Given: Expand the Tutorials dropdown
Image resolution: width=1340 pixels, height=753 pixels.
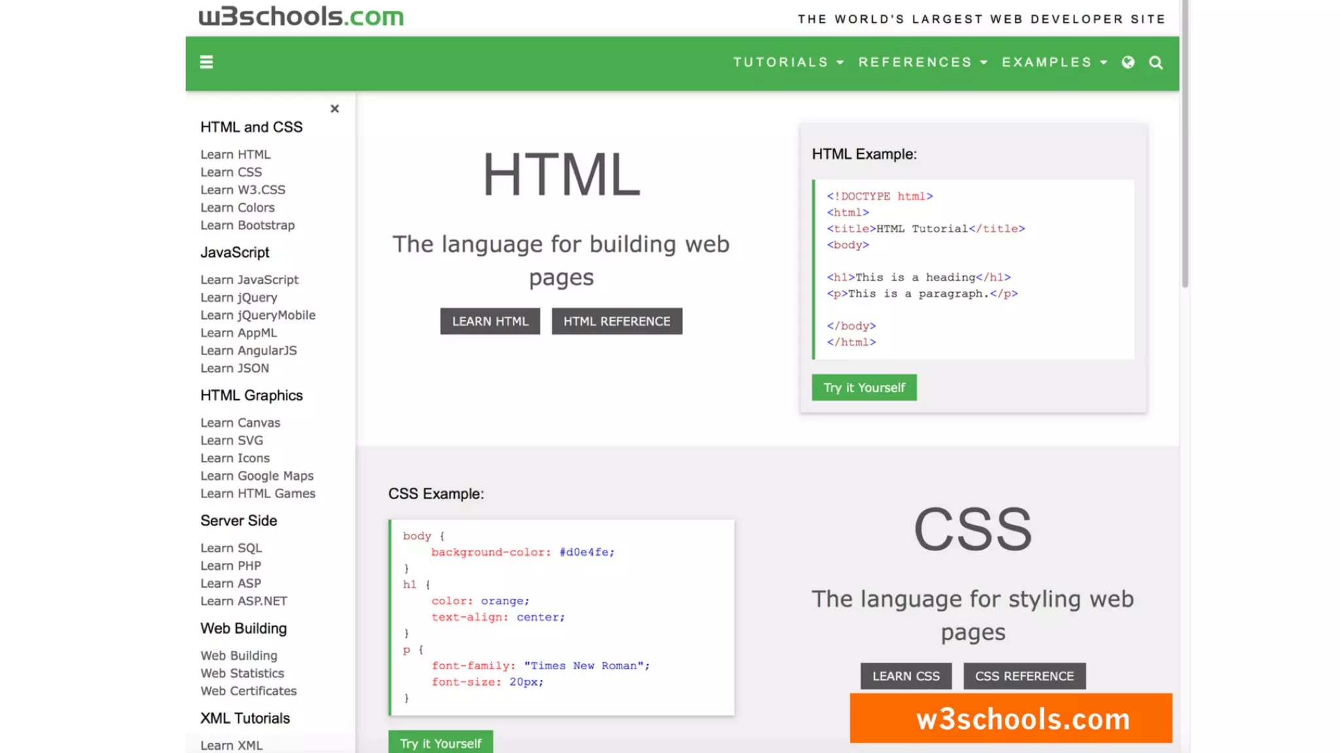Looking at the screenshot, I should click(x=788, y=62).
